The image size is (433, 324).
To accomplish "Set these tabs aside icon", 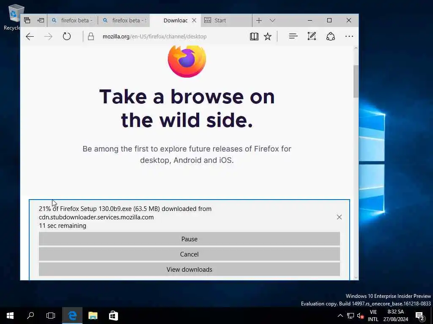I will tap(41, 20).
